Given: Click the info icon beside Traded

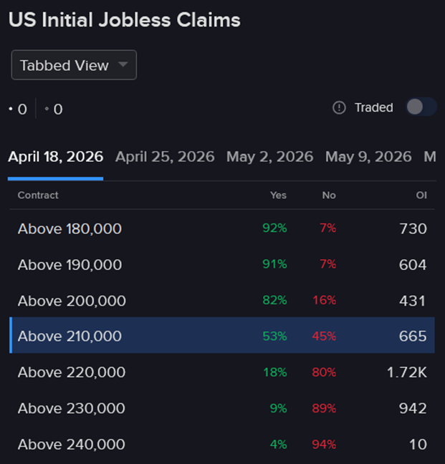Looking at the screenshot, I should coord(340,107).
